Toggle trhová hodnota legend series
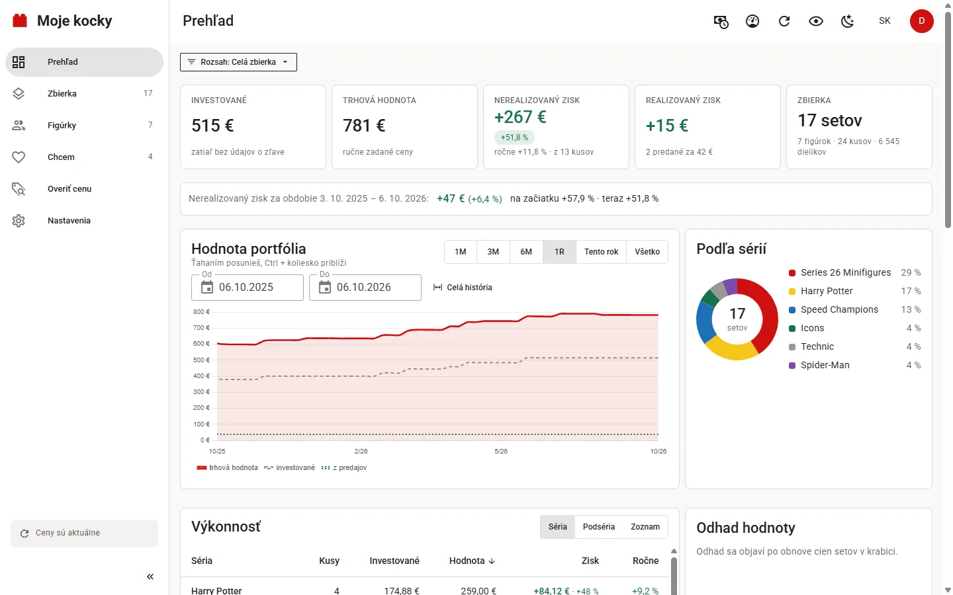The height and width of the screenshot is (595, 953). (x=228, y=467)
